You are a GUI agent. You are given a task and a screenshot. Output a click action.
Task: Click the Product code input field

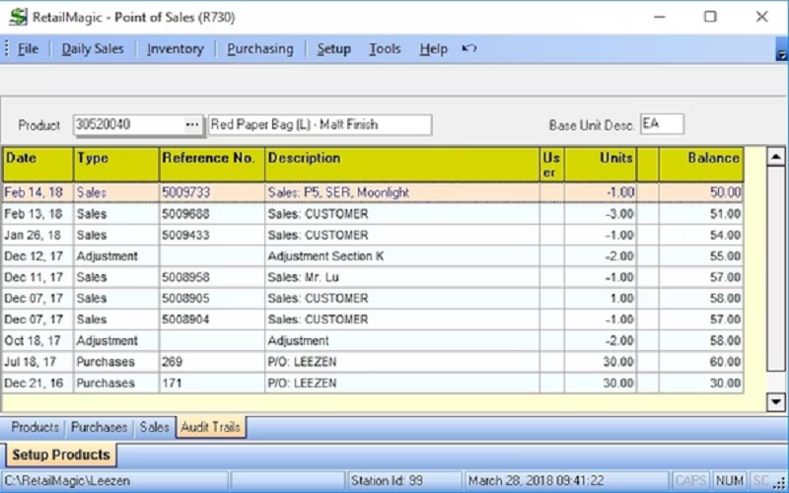128,124
